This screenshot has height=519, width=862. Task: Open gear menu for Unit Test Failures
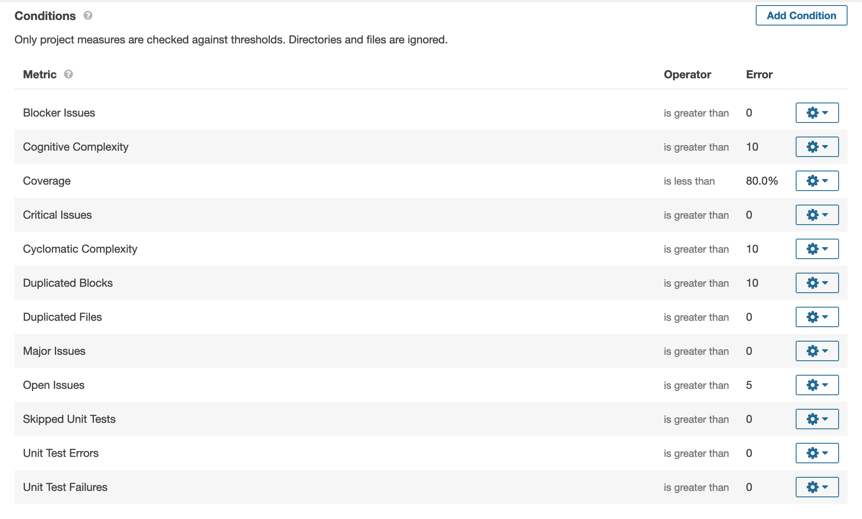pyautogui.click(x=817, y=487)
